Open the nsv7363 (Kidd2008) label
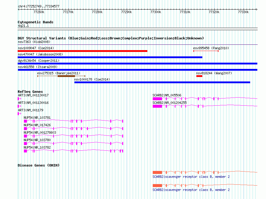Image resolution: width=266 pixels, height=199 pixels. click(34, 42)
